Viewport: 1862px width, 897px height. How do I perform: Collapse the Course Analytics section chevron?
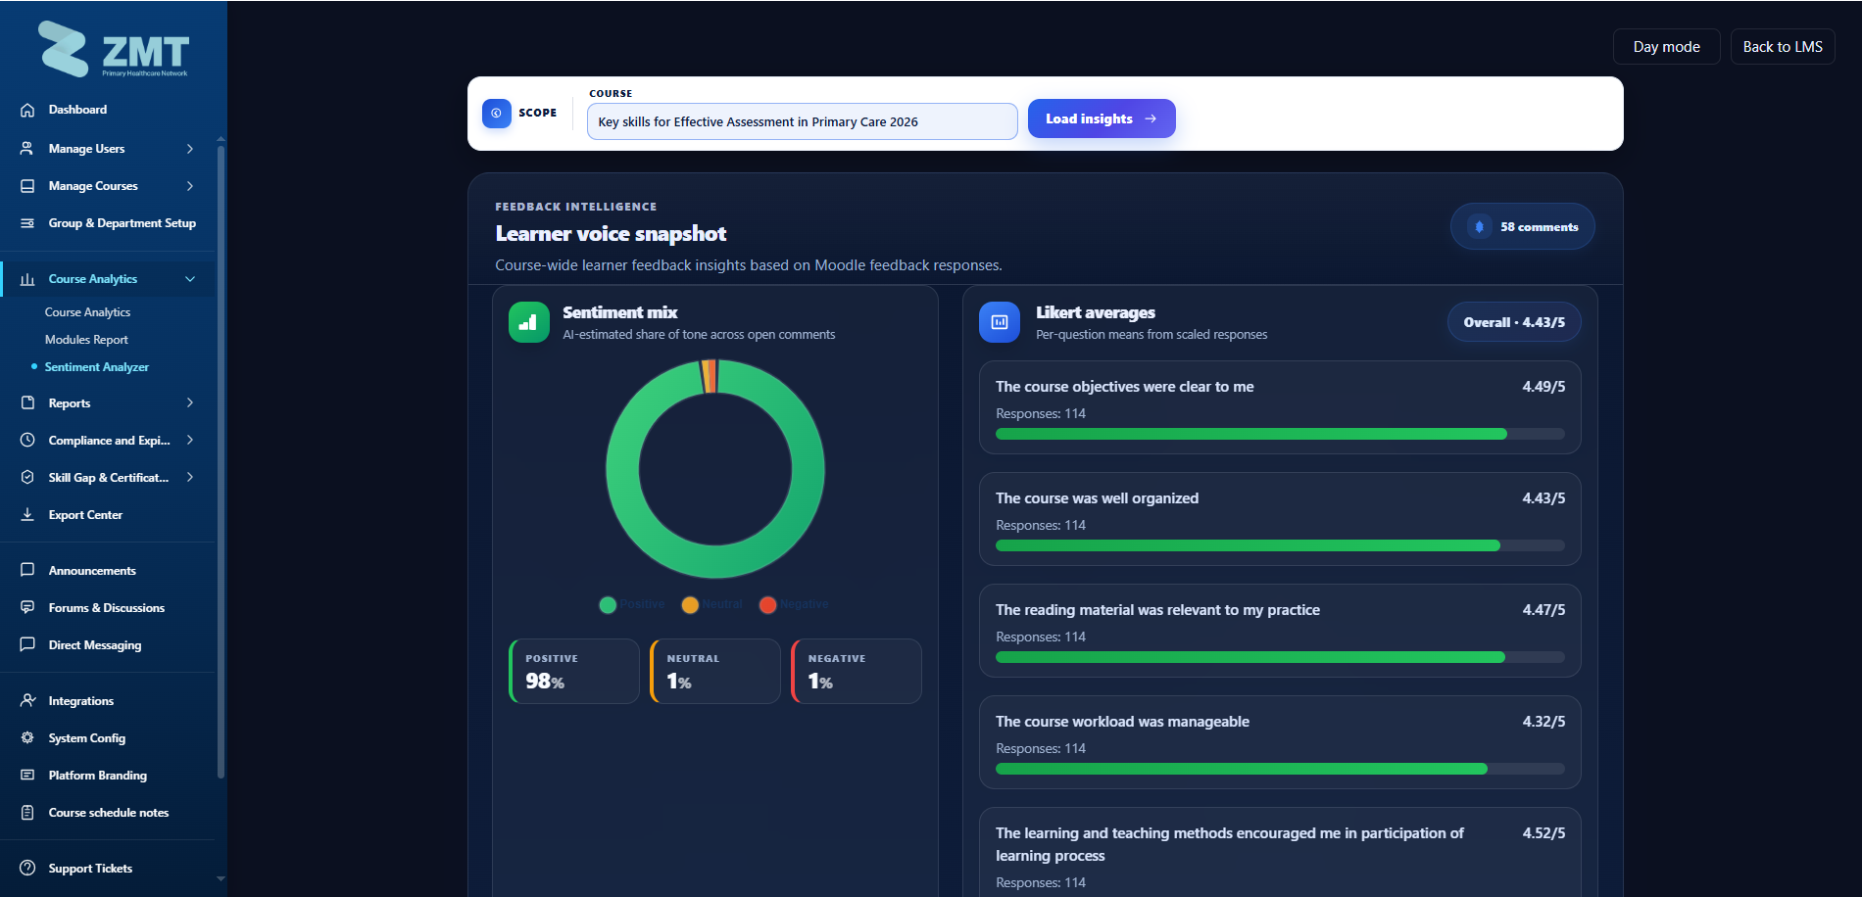click(x=190, y=279)
